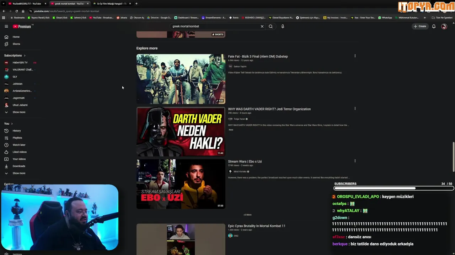
Task: Open the account avatar menu
Action: [444, 26]
